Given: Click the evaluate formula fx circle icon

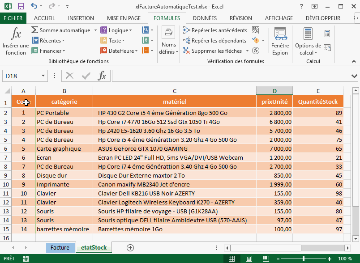Looking at the screenshot, I should point(256,51).
